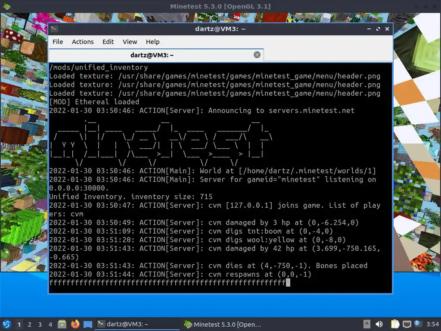Open the network status tray icon
Image resolution: width=441 pixels, height=331 pixels.
point(407,324)
